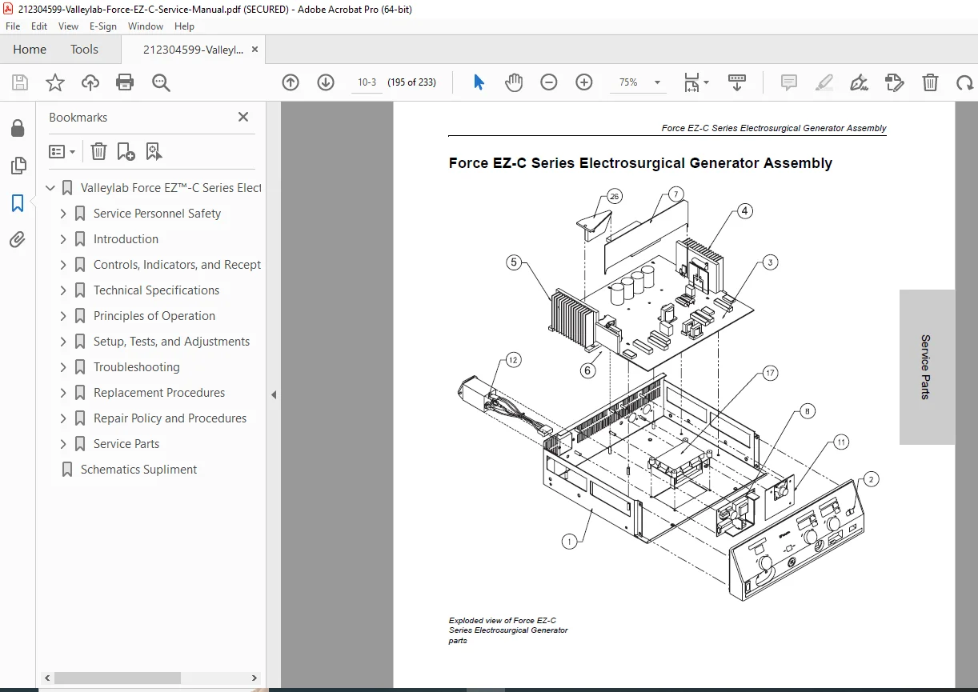Image resolution: width=978 pixels, height=692 pixels.
Task: Open the File menu
Action: click(13, 26)
